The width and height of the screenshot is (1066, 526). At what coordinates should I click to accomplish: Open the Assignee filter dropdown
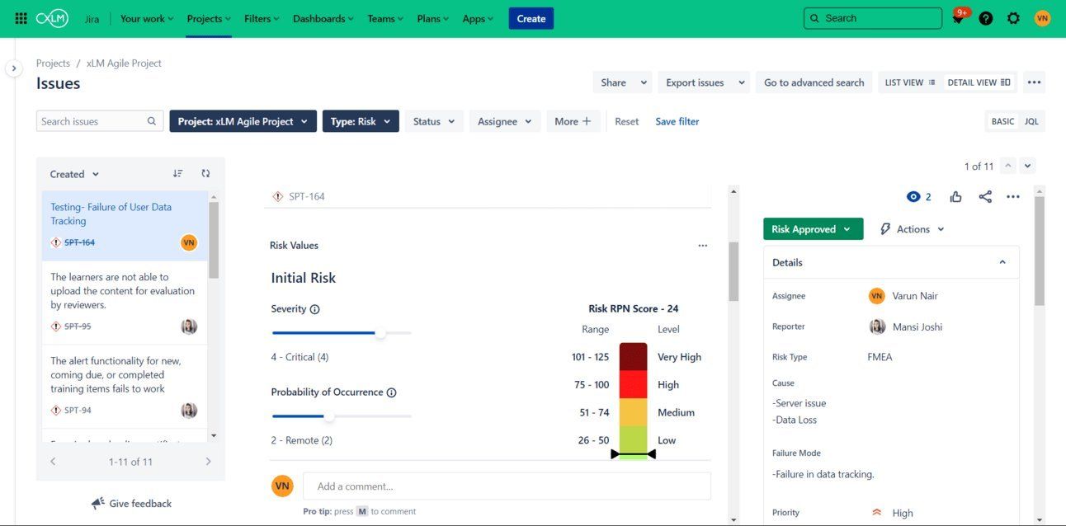tap(505, 121)
